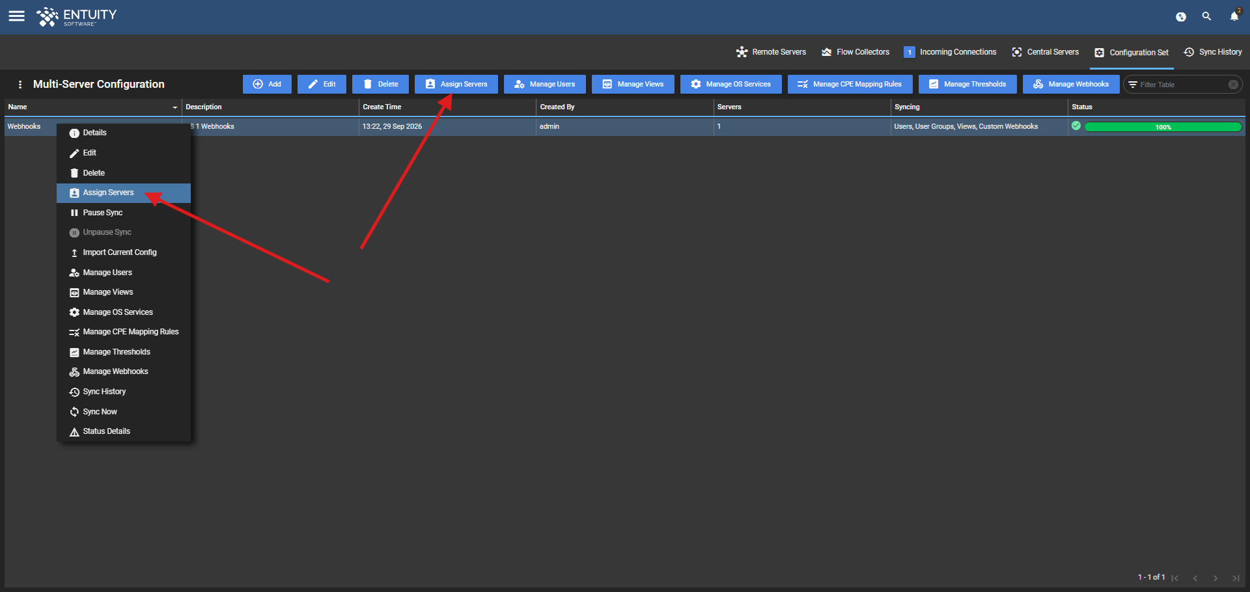Open the notifications bell icon
The width and height of the screenshot is (1250, 592).
point(1234,16)
